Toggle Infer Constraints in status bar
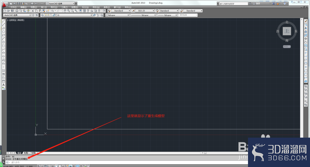Viewport: 310px width, 167px height. click(x=38, y=166)
